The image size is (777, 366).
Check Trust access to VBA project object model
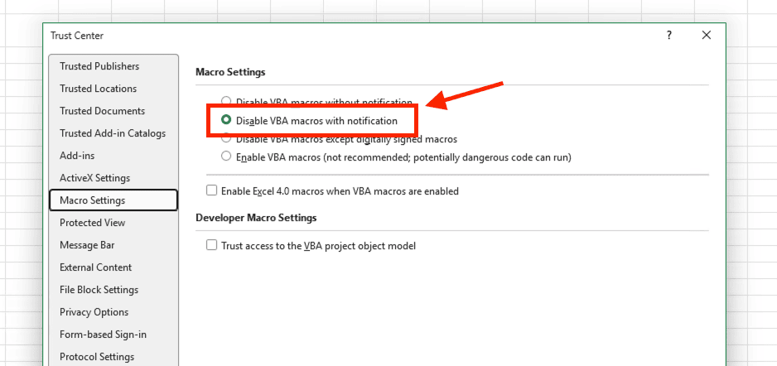212,246
